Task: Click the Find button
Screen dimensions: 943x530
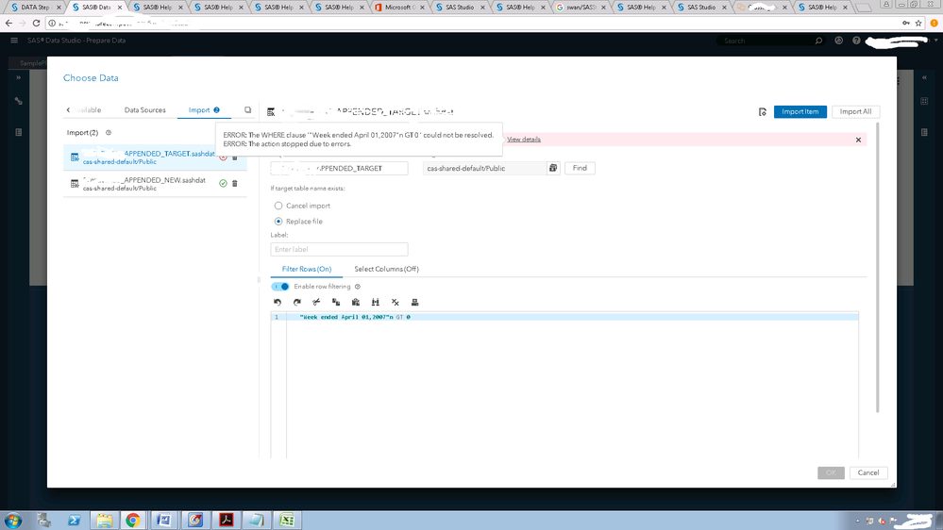Action: coord(580,168)
